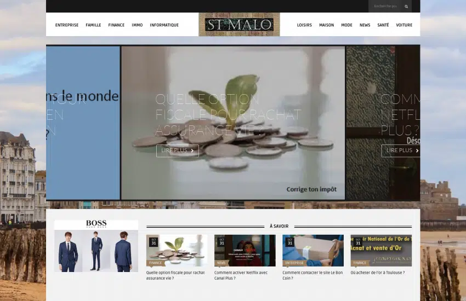This screenshot has height=301, width=466.
Task: Open the BOSS suits advertisement banner
Action: pyautogui.click(x=96, y=246)
